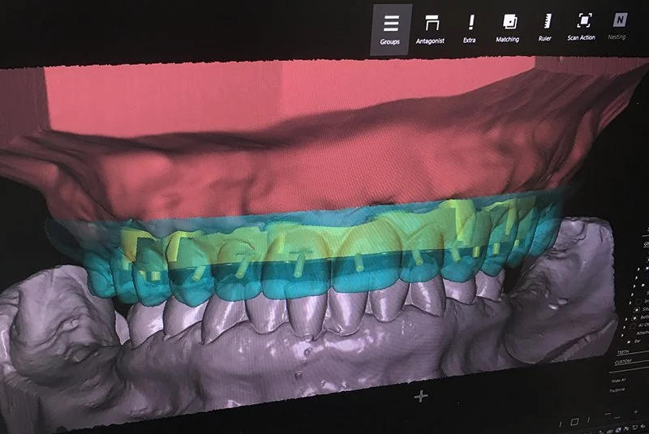Open the Scan Action tool
649x434 pixels.
(582, 27)
